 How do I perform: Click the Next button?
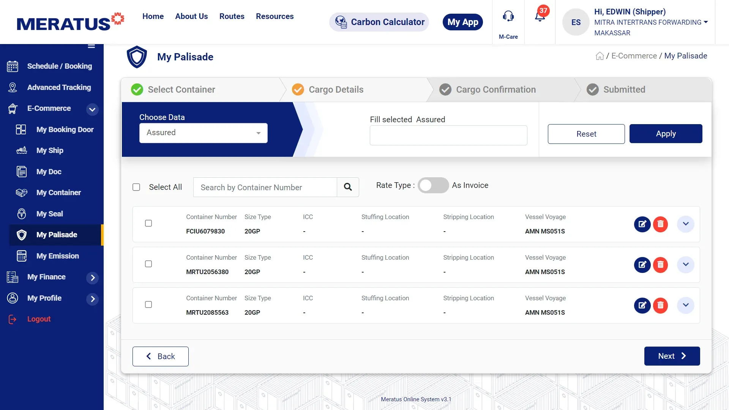click(x=672, y=356)
